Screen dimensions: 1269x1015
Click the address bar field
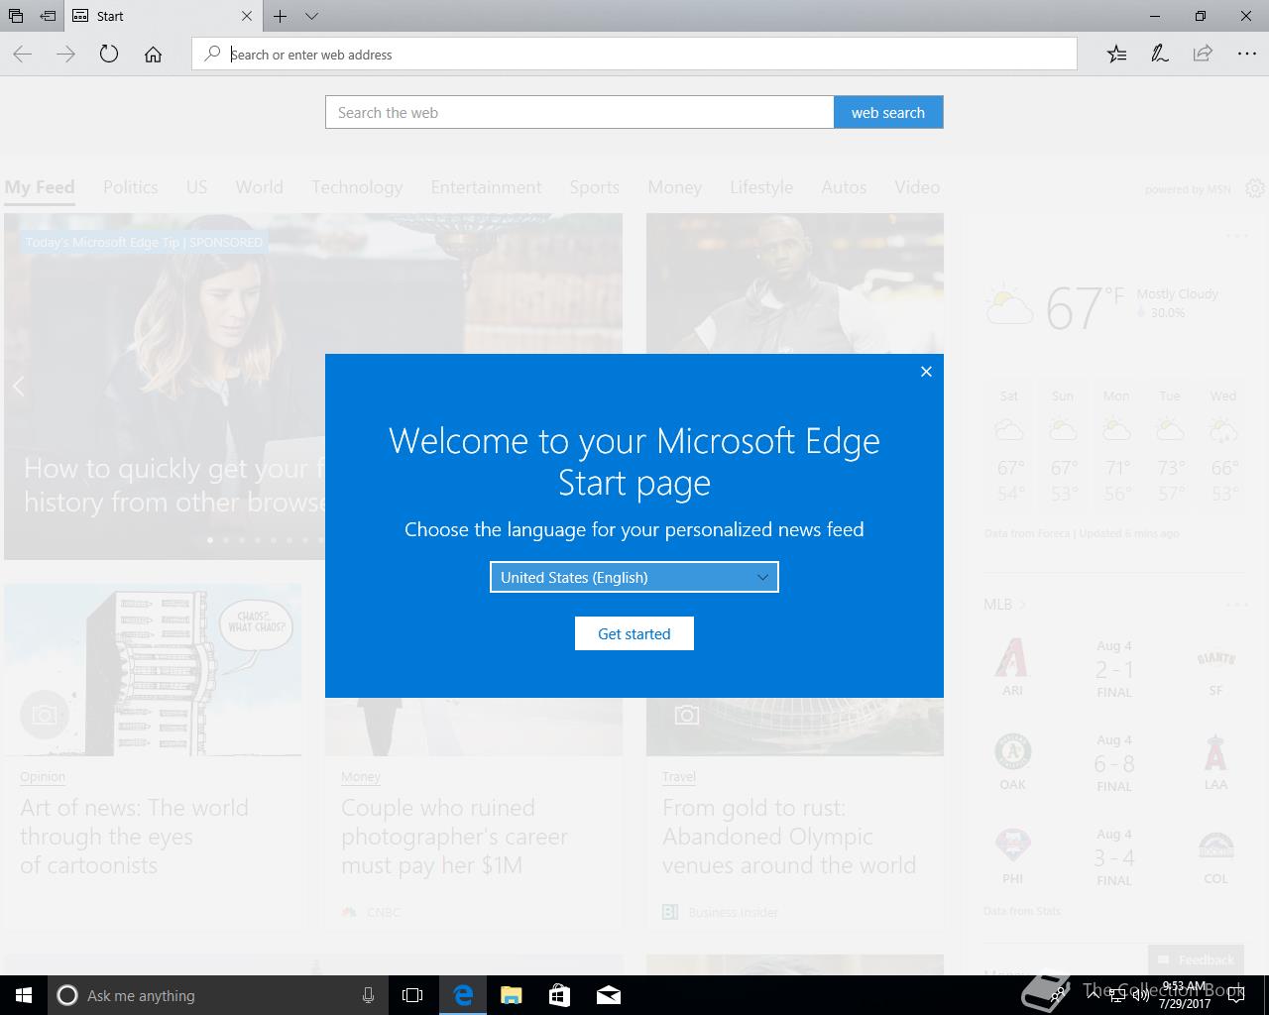634,55
